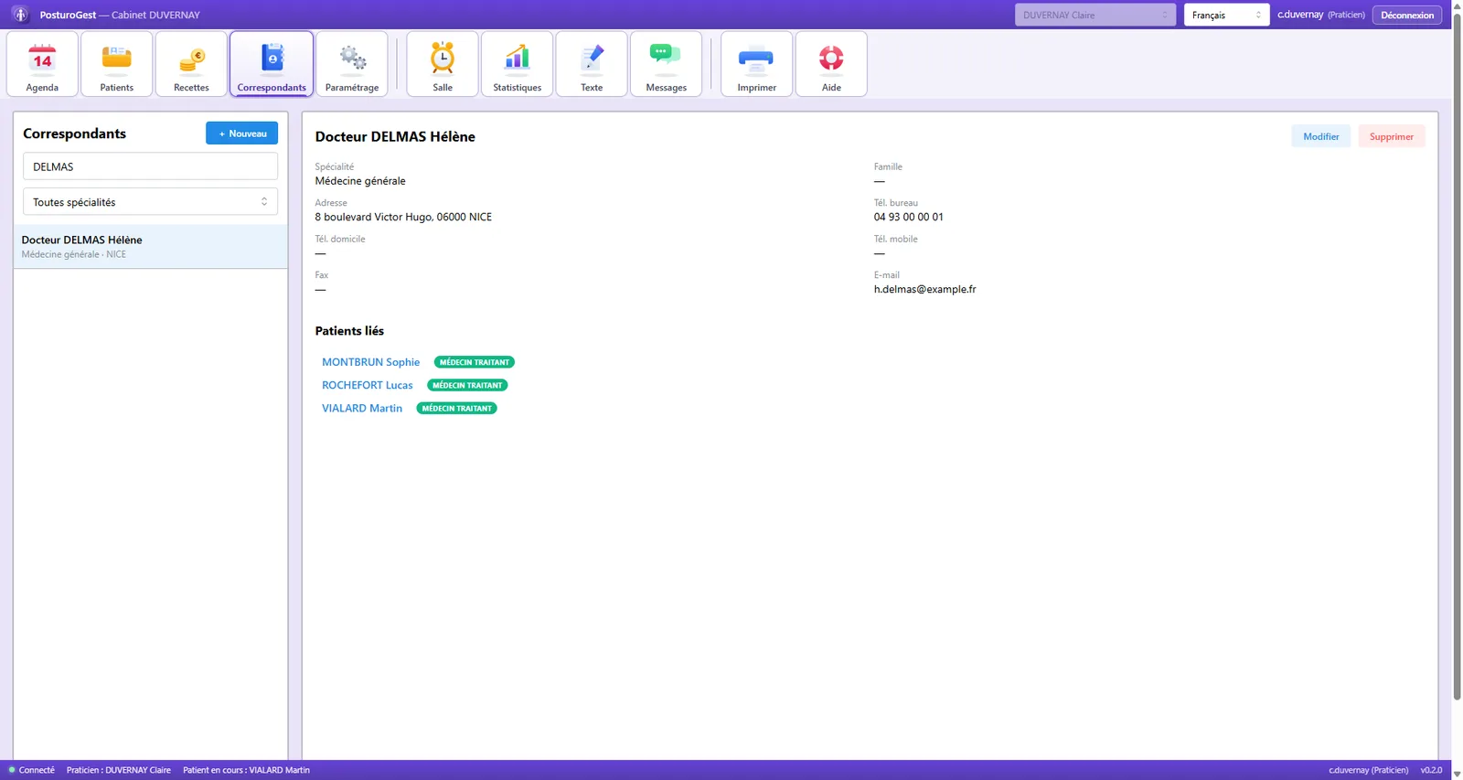Viewport: 1463px width, 780px height.
Task: Click MÉDECIN TRAITANT badge beside MONTBRUN Sophie
Action: click(475, 362)
